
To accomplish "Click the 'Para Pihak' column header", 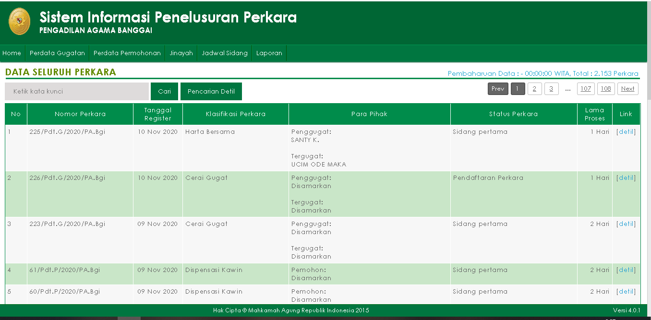I will [x=370, y=114].
